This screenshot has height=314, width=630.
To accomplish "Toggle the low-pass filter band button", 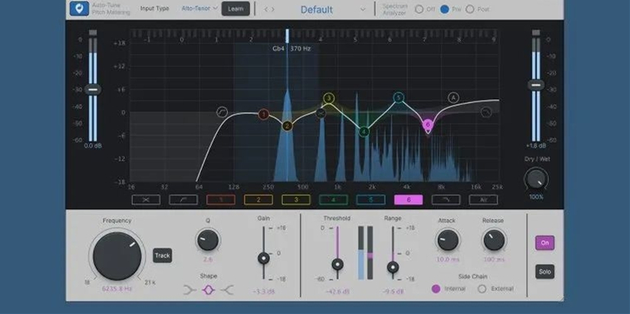I will tap(446, 199).
